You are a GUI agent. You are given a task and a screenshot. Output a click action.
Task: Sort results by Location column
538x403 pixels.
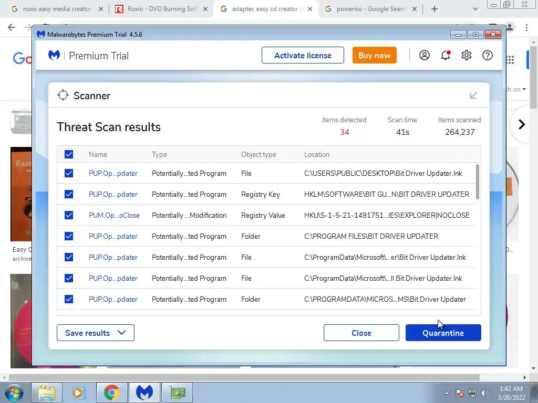tap(317, 155)
